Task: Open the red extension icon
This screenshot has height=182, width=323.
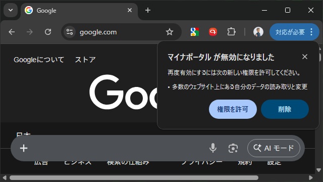Action: pyautogui.click(x=213, y=32)
